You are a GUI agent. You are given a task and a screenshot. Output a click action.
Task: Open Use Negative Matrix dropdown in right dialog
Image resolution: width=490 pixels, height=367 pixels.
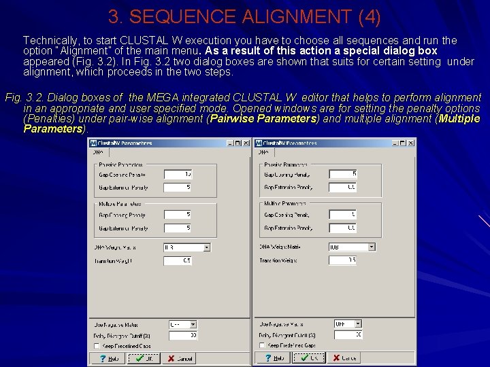359,324
